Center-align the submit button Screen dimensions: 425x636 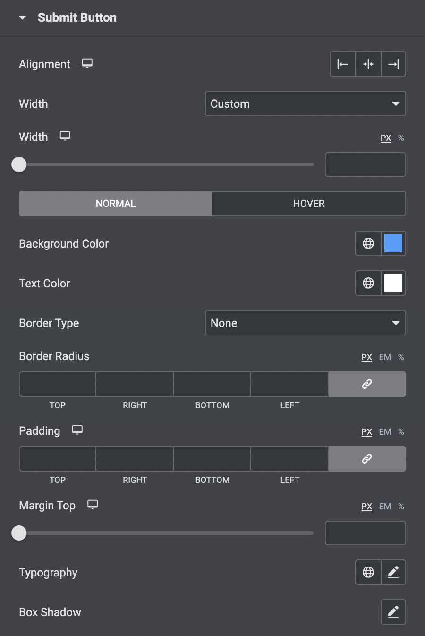tap(368, 64)
